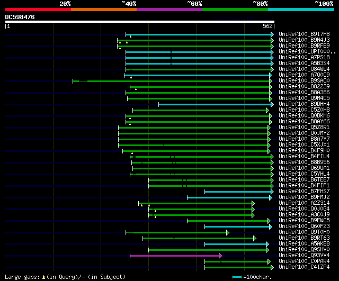Select the UniRef100_B7FHS7 label
Screen dimensions: 339x281
304,191
